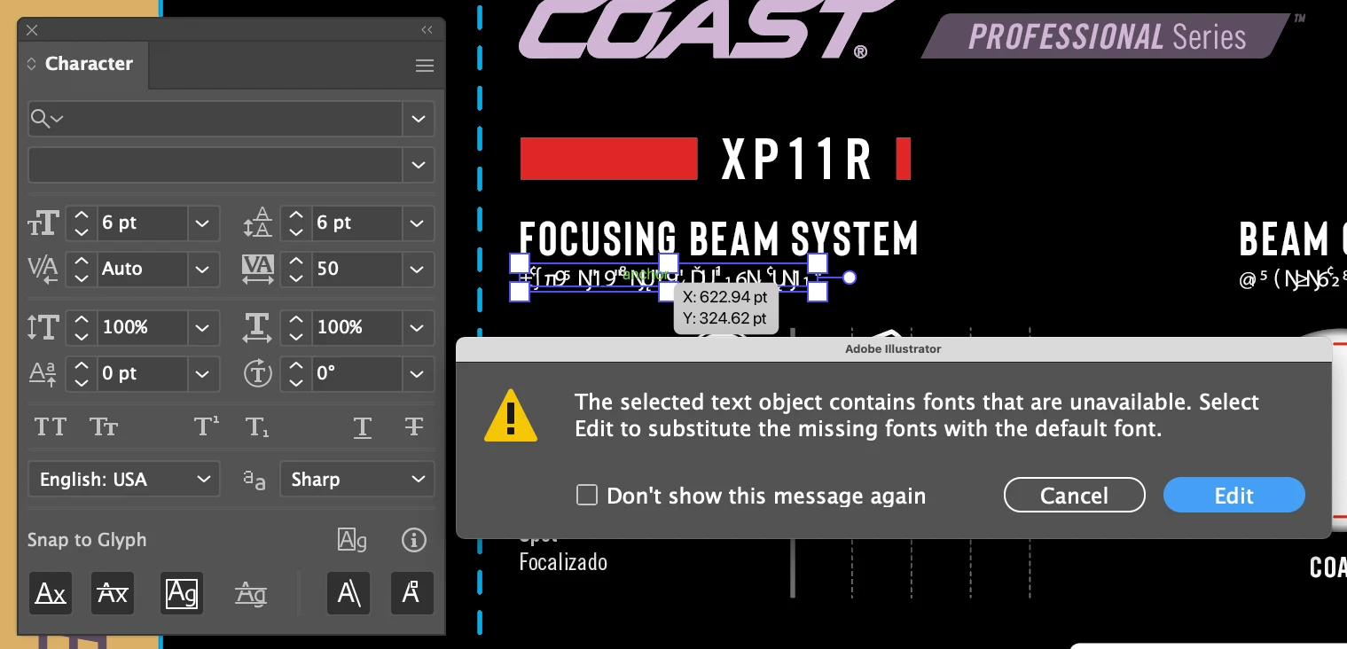Toggle Superscript formatting
The height and width of the screenshot is (649, 1347).
(207, 427)
